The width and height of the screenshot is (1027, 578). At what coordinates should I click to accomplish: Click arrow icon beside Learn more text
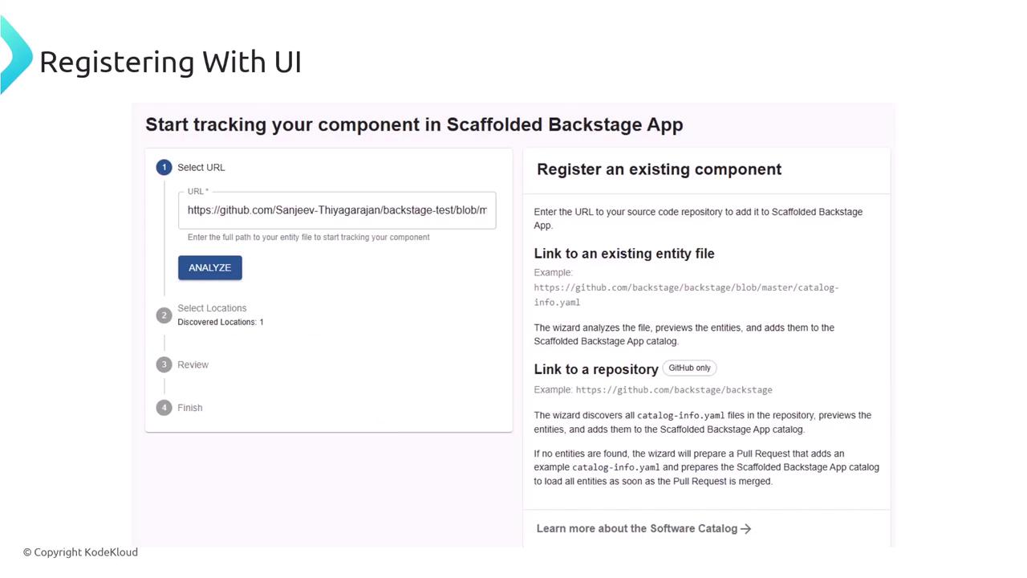click(x=746, y=529)
